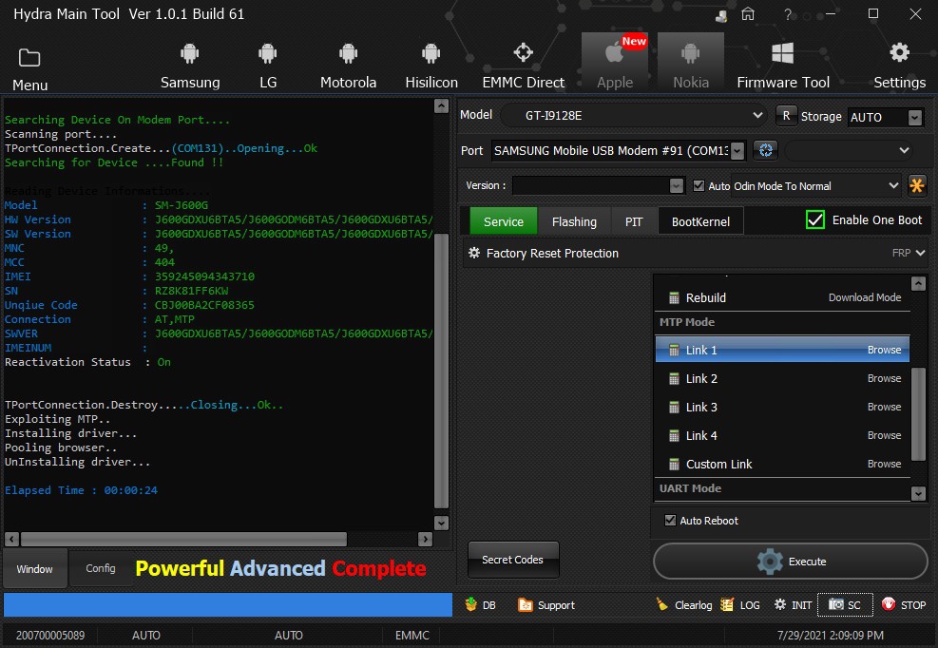Open the Settings gear in the top bar
The image size is (938, 648).
pos(899,52)
